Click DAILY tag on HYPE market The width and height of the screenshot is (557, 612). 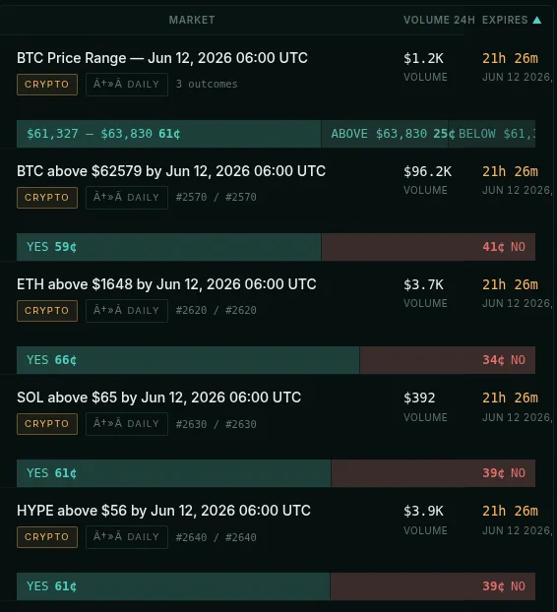[127, 537]
